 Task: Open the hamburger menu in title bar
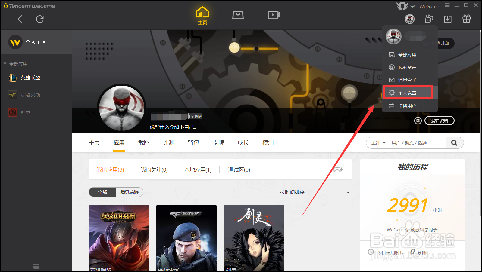(x=447, y=5)
